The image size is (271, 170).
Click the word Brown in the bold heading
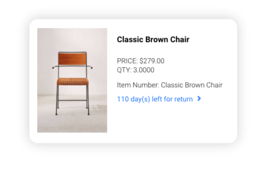pos(157,39)
